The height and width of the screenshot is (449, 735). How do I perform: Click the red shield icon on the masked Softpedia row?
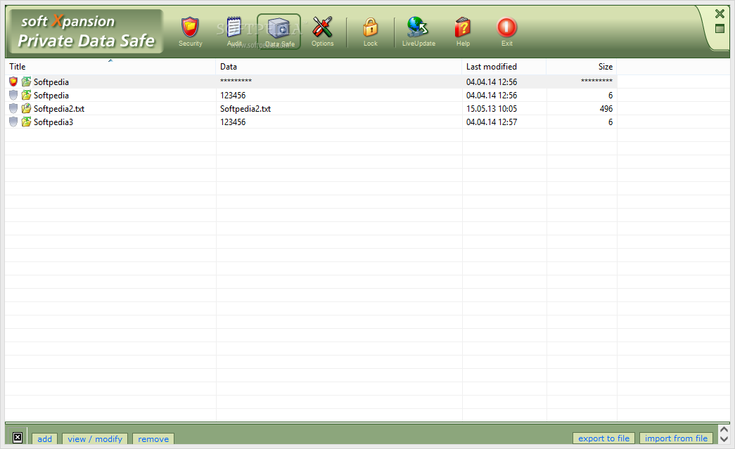click(x=13, y=82)
